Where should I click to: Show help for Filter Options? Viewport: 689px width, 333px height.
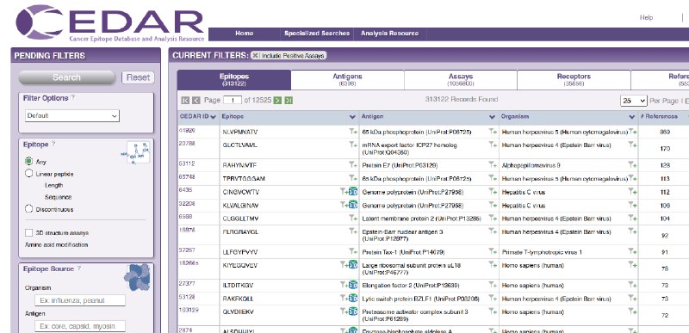73,98
